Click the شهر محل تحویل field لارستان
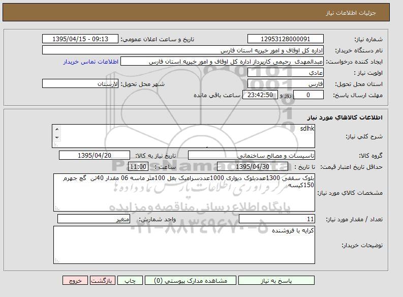 [80, 84]
